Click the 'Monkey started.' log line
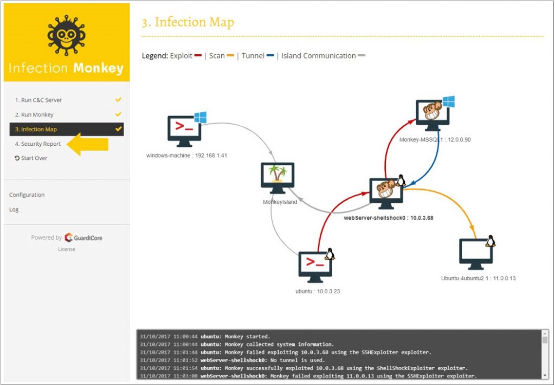Viewport: 555px width, 385px height. point(205,337)
